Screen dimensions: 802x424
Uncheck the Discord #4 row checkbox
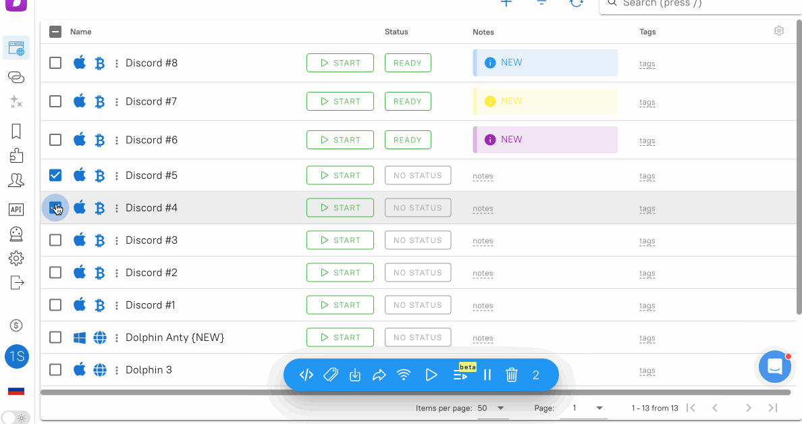pyautogui.click(x=55, y=207)
